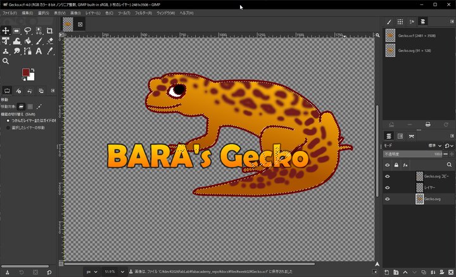
Task: Select Gecko.xcf in the images list
Action: (x=418, y=35)
